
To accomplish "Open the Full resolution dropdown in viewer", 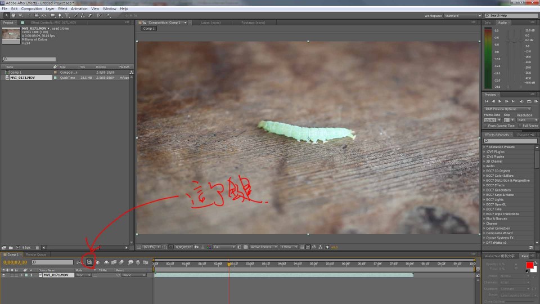I will [x=224, y=247].
